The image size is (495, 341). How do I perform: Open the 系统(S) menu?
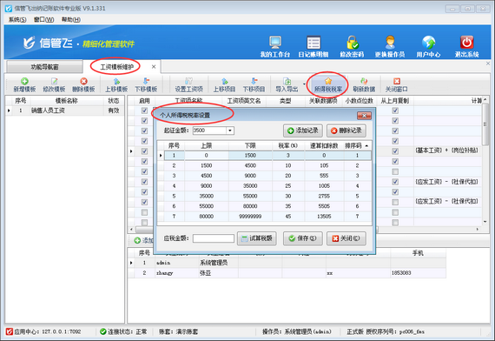[x=17, y=20]
